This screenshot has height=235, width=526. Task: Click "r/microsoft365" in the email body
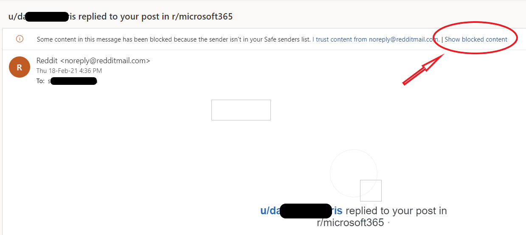click(350, 222)
